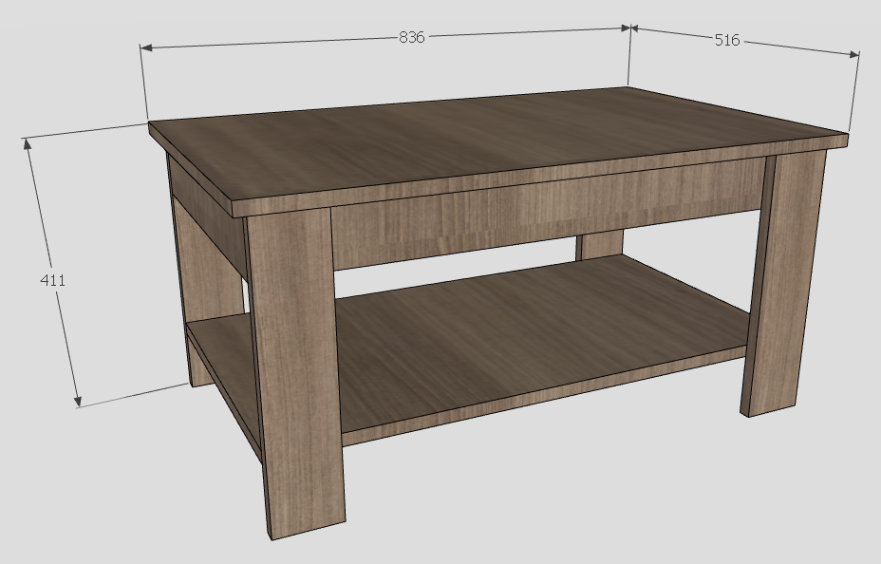The height and width of the screenshot is (564, 881).
Task: Select the 516 depth dimension label
Action: (727, 41)
